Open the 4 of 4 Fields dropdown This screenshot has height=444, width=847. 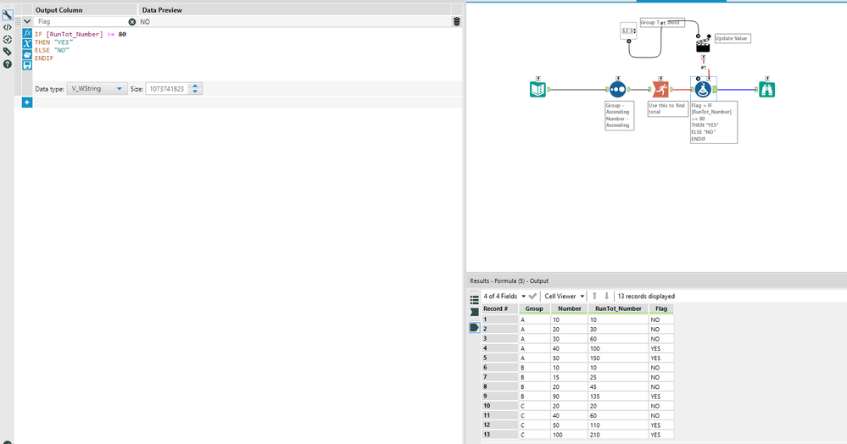click(504, 296)
